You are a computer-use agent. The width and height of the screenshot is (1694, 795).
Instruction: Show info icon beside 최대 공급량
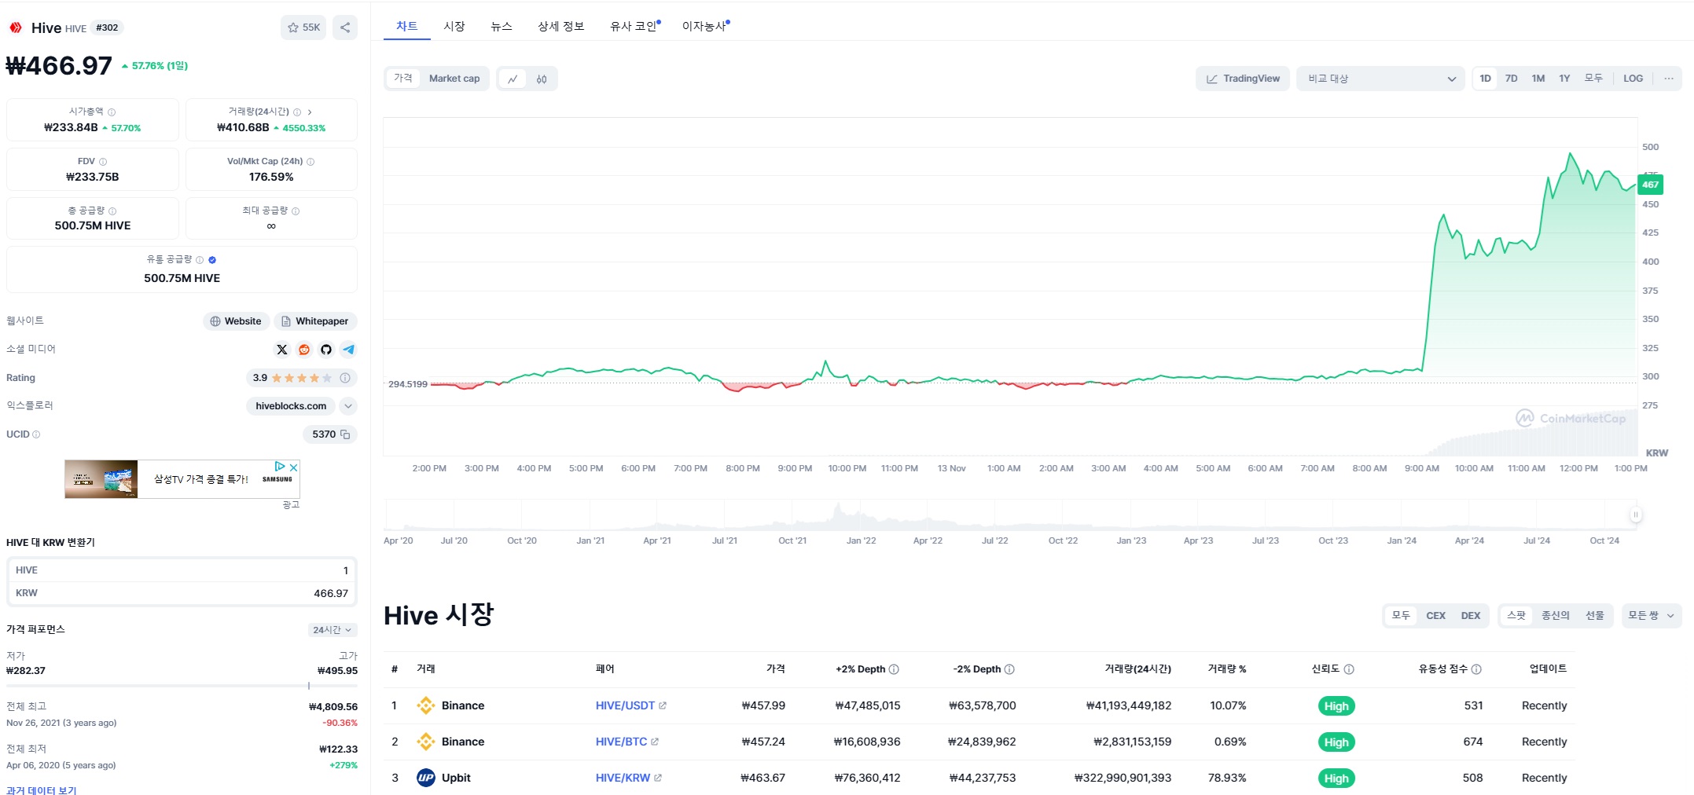296,211
